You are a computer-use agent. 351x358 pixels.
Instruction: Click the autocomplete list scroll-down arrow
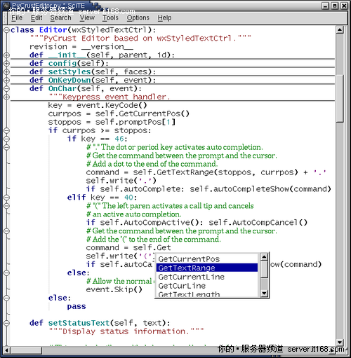(264, 293)
